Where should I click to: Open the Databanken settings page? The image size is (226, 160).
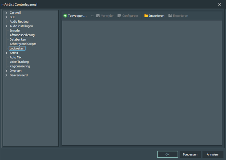18,40
